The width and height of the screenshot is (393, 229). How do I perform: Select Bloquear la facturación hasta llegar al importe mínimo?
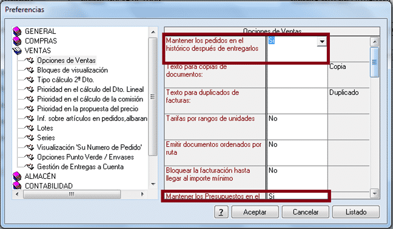(x=208, y=174)
